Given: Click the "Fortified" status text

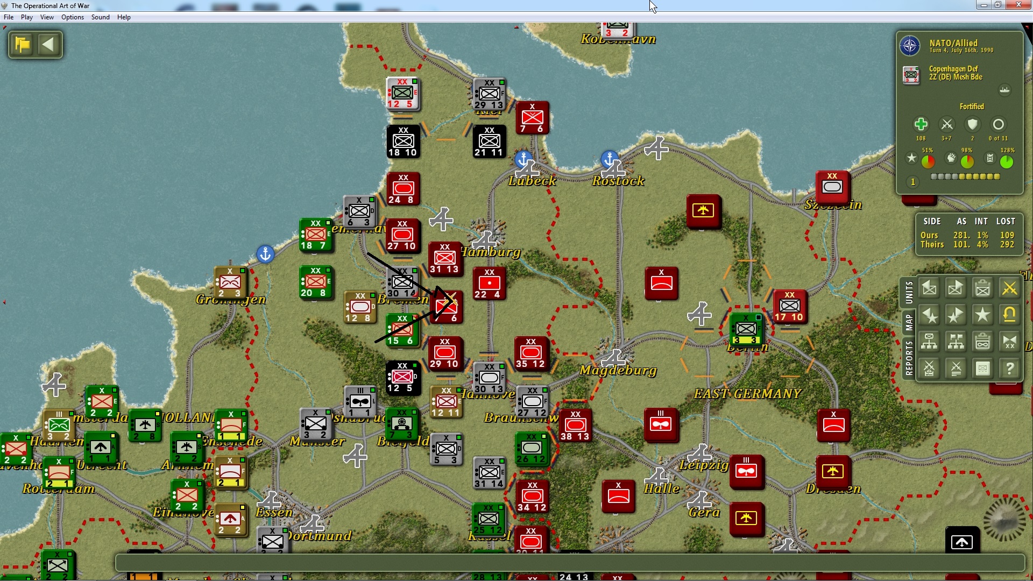Looking at the screenshot, I should 972,107.
